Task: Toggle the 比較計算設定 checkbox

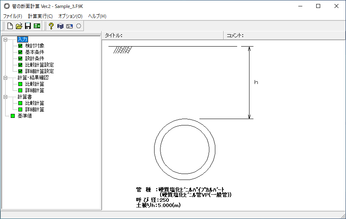Action: 20,65
